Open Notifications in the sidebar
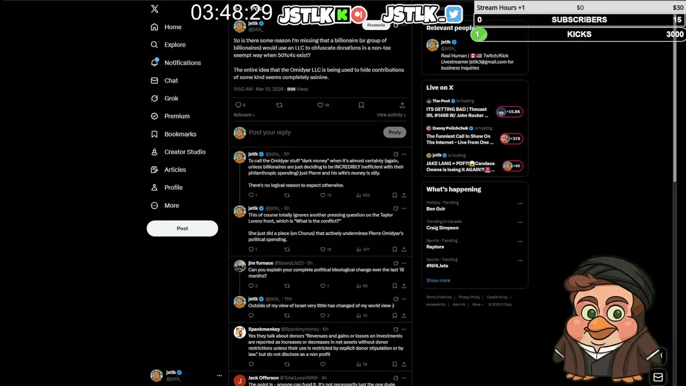The width and height of the screenshot is (686, 386). click(175, 63)
